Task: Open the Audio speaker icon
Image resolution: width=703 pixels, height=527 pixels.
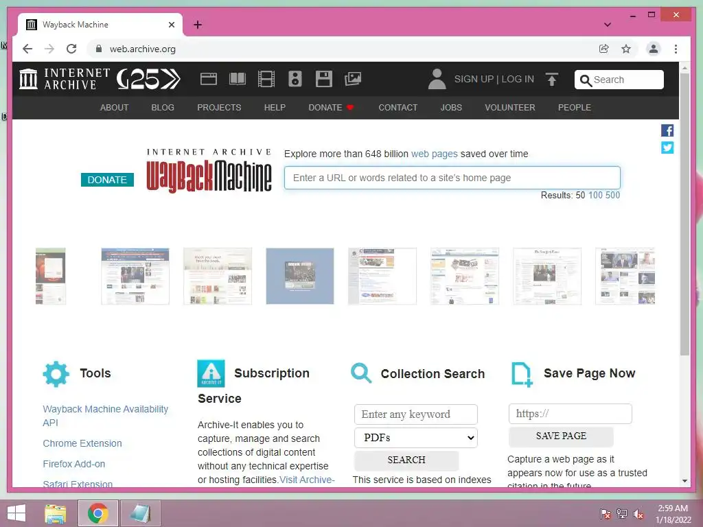Action: 295,79
